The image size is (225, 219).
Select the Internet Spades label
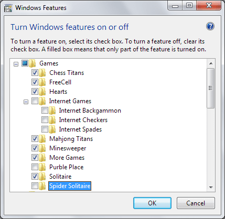pos(80,129)
